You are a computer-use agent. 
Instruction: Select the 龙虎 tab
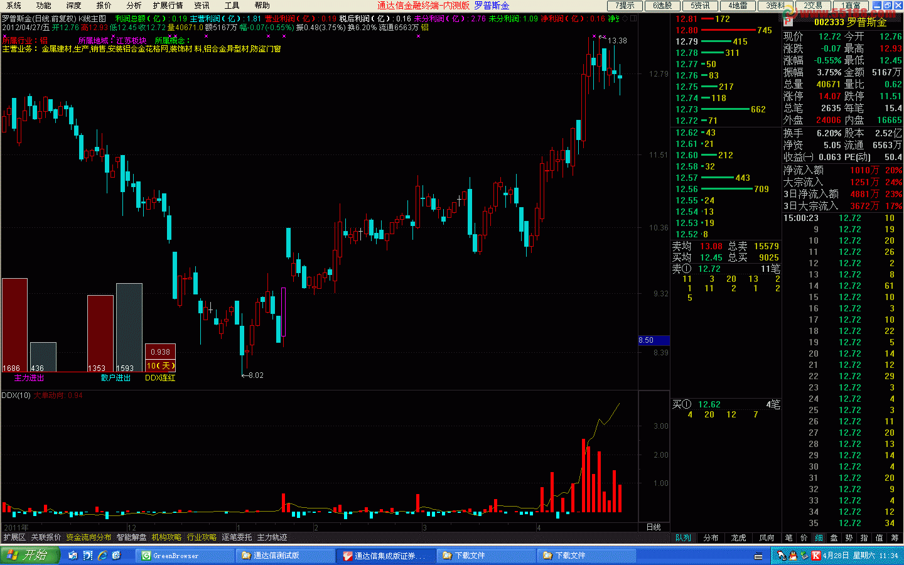coord(738,538)
